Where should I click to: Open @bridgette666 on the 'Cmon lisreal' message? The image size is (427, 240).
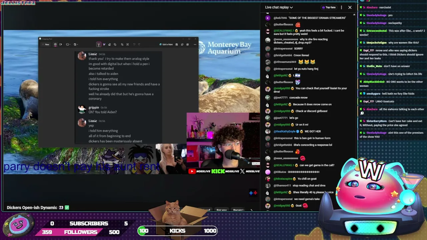pyautogui.click(x=283, y=55)
